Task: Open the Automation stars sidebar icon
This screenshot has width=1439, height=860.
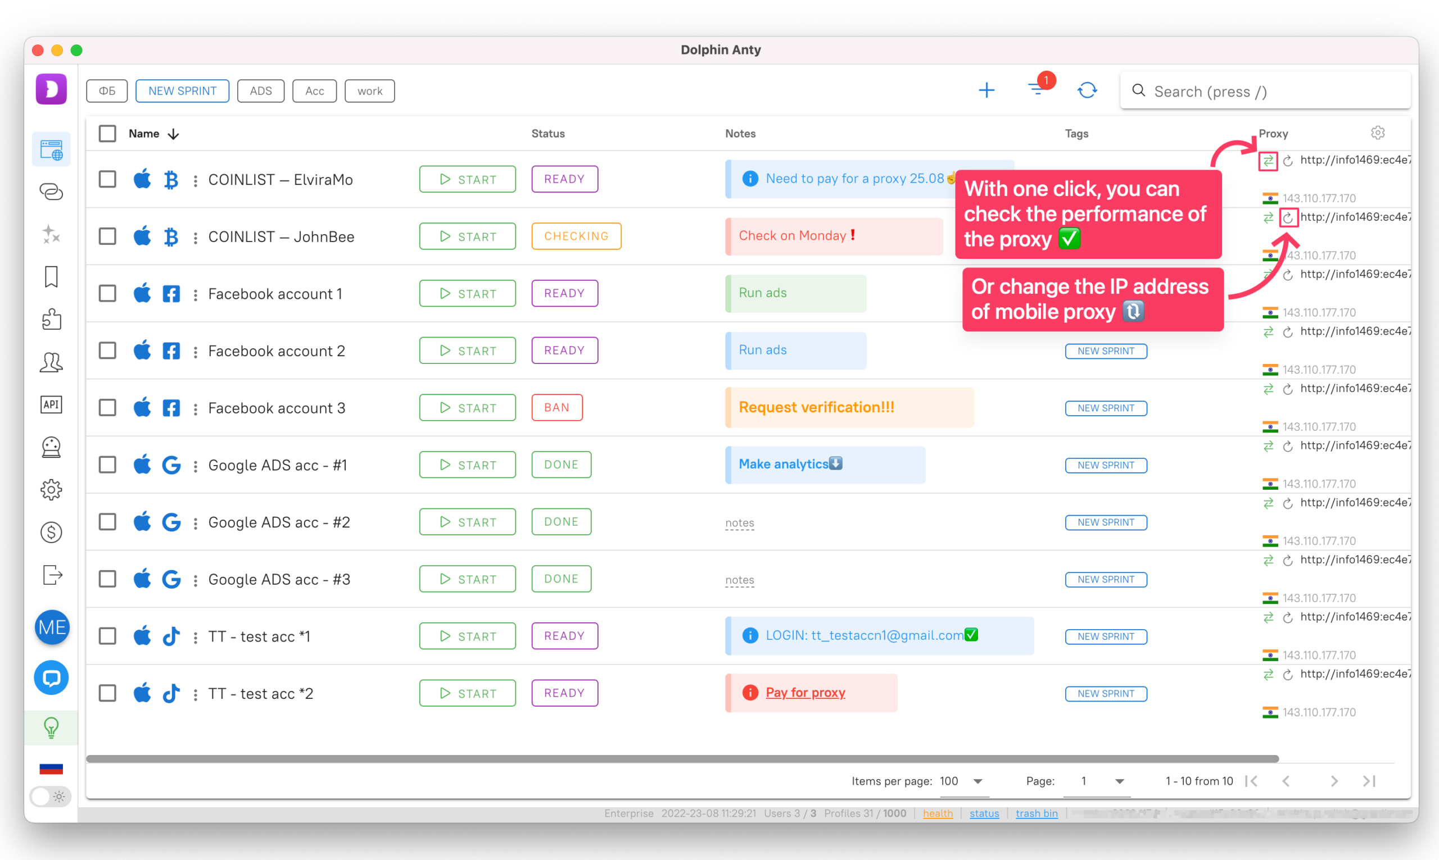Action: pos(51,234)
